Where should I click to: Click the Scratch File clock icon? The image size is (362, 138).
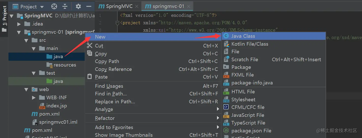tap(226, 59)
